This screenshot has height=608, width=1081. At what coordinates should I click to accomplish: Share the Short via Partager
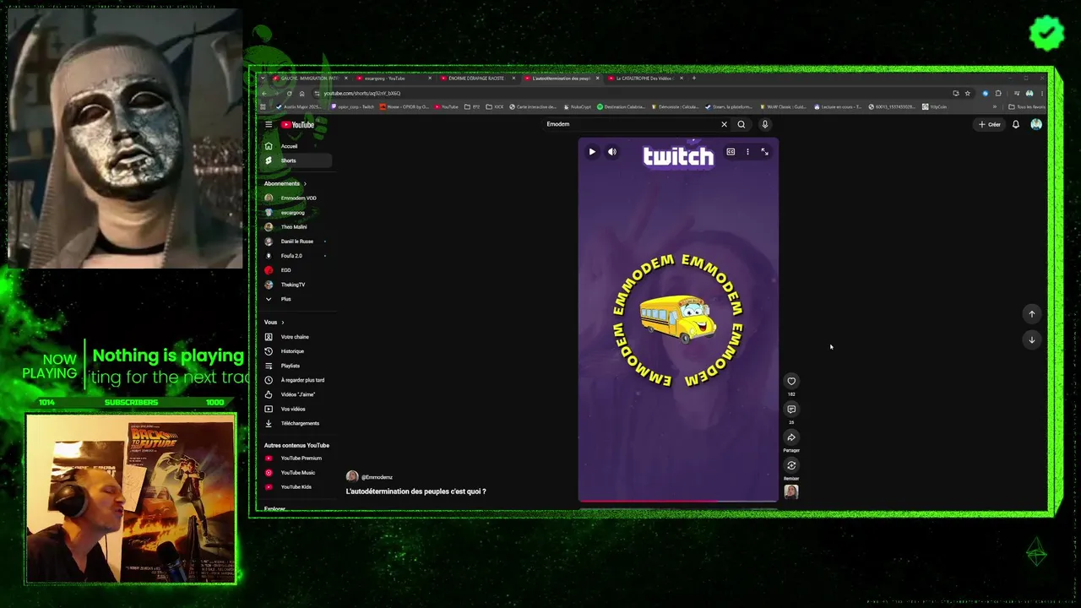791,437
